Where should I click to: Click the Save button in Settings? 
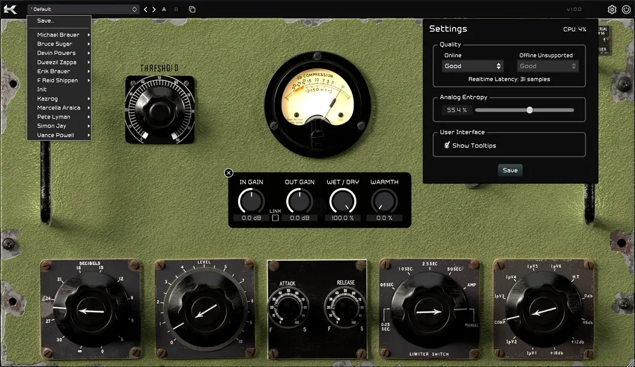coord(509,170)
